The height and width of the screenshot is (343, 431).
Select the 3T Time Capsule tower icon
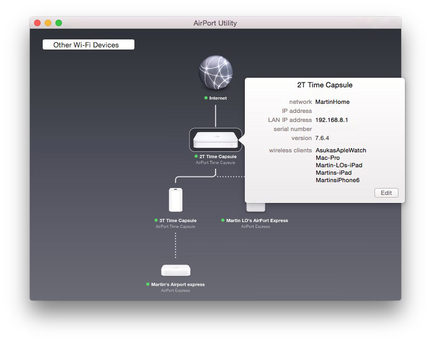(175, 200)
